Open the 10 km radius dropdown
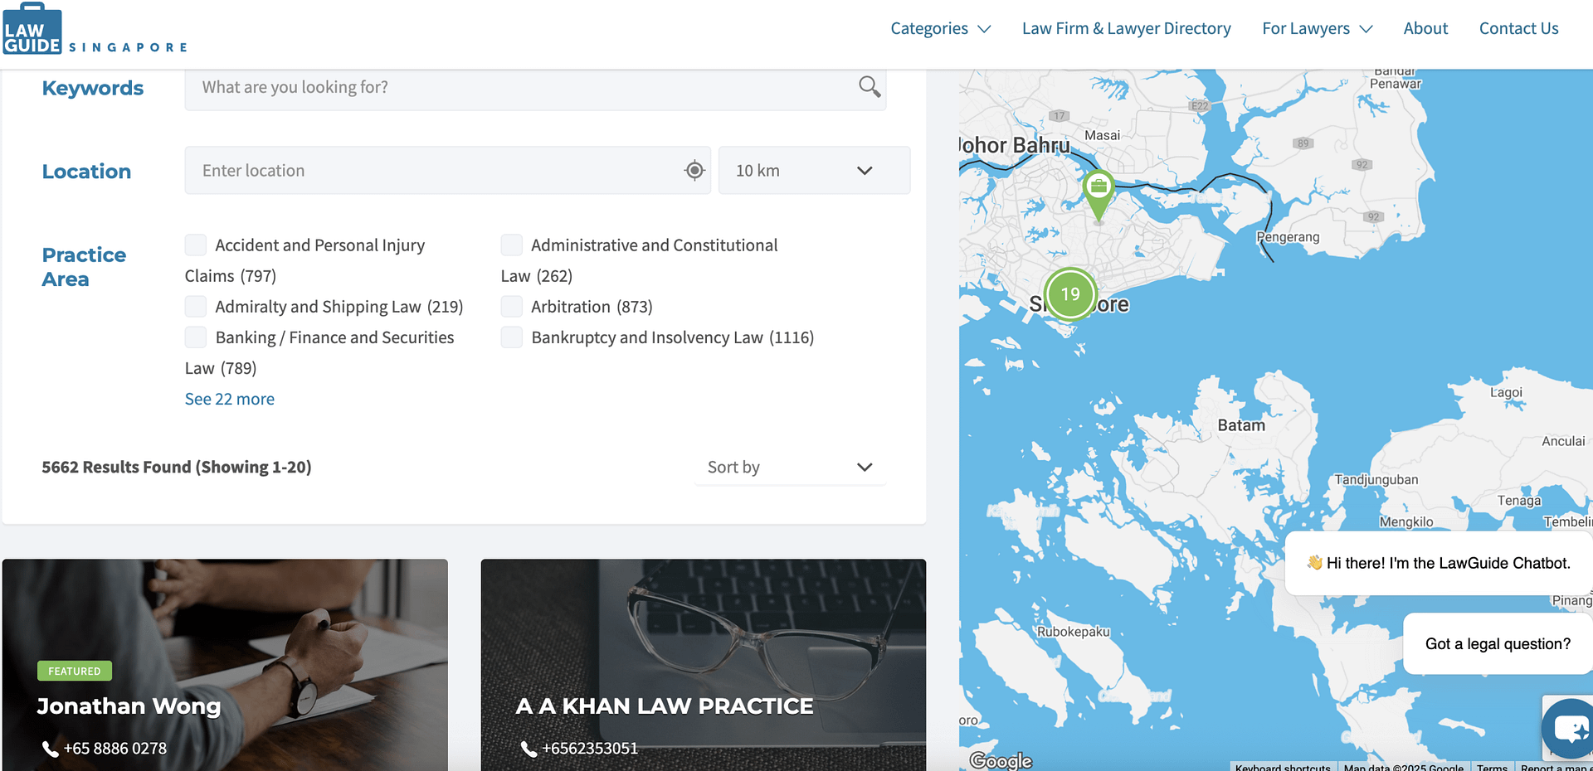This screenshot has width=1593, height=771. 813,171
